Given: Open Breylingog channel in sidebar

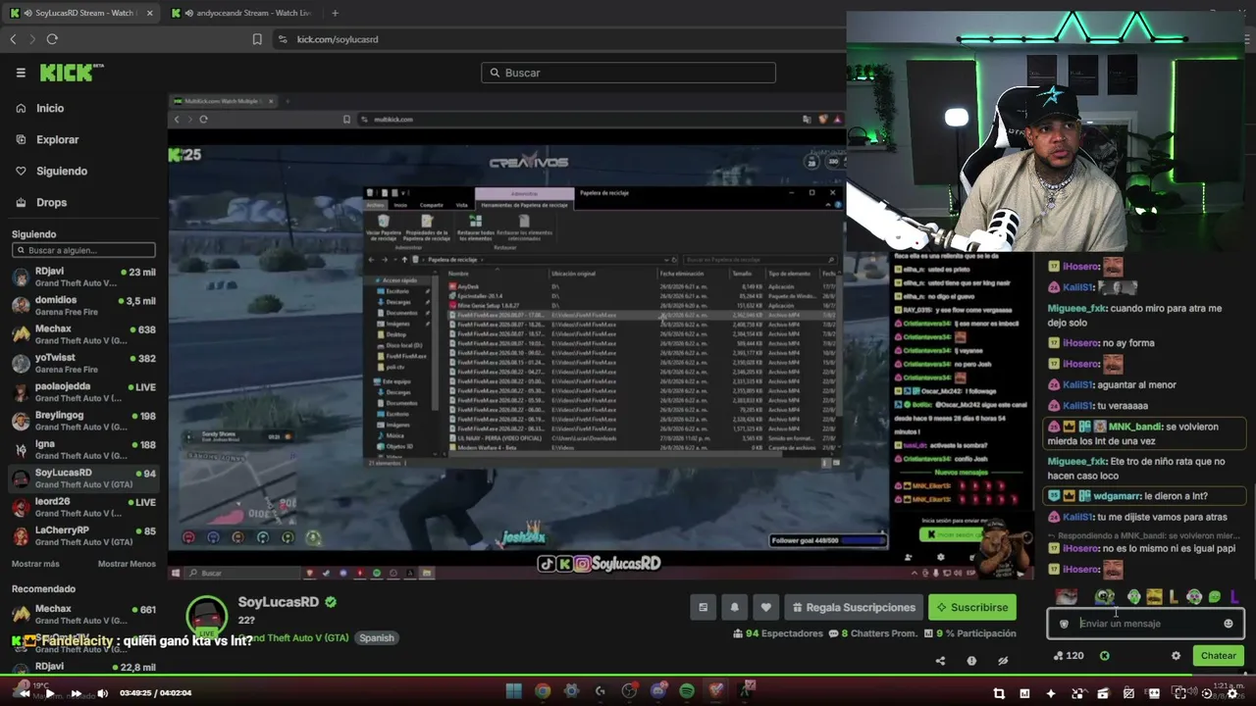Looking at the screenshot, I should [83, 422].
